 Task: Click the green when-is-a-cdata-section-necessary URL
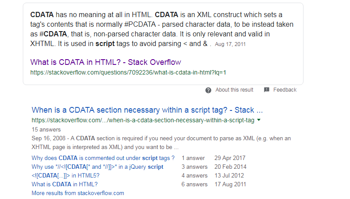[x=143, y=120]
